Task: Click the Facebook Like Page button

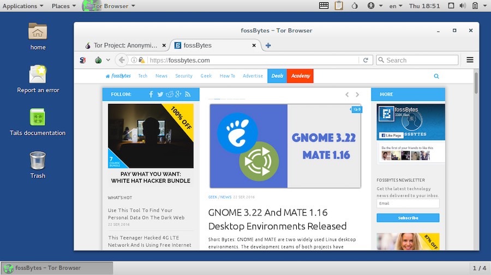Action: point(391,135)
